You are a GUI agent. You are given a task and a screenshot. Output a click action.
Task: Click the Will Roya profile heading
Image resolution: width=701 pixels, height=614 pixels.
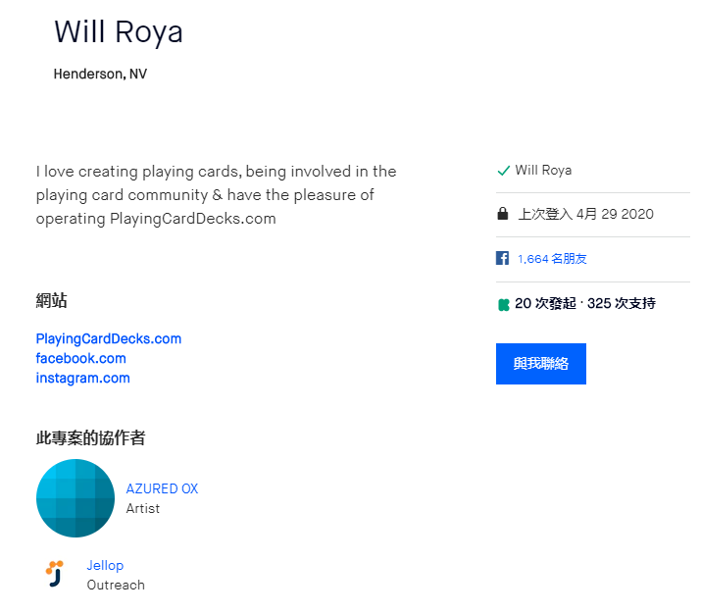(x=119, y=31)
